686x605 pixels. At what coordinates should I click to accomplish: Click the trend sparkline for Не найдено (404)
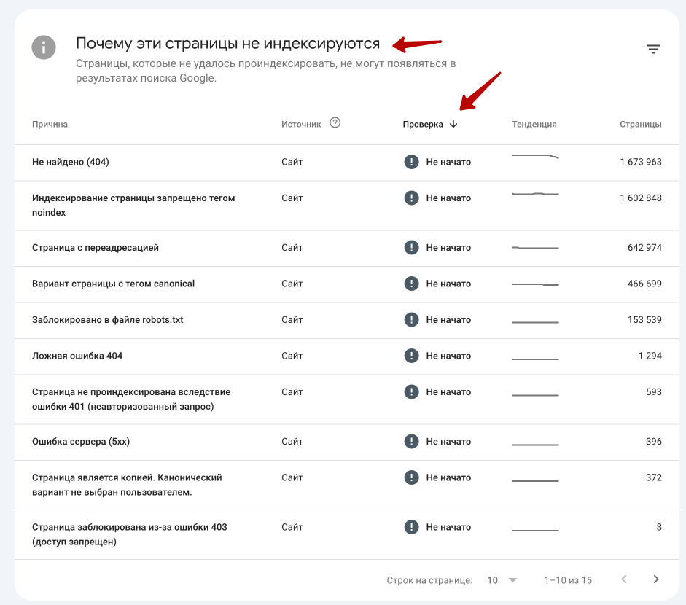(536, 159)
